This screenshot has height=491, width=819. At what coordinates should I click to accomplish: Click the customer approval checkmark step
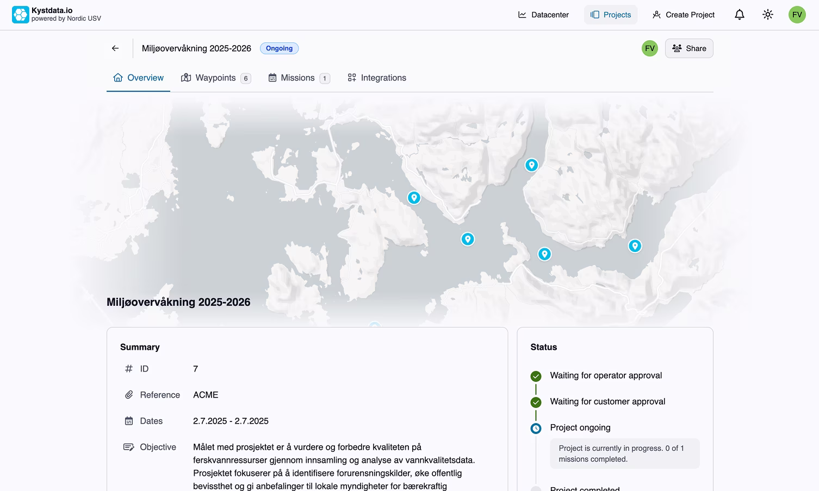coord(536,402)
